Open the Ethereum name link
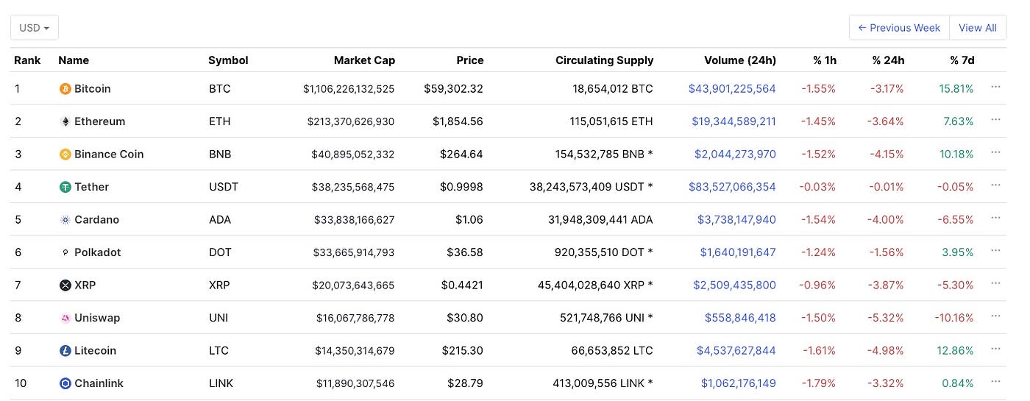The image size is (1030, 401). [100, 121]
